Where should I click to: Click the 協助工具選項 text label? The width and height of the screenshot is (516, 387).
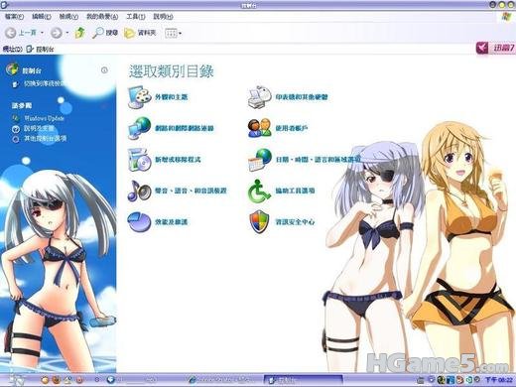[x=295, y=191]
